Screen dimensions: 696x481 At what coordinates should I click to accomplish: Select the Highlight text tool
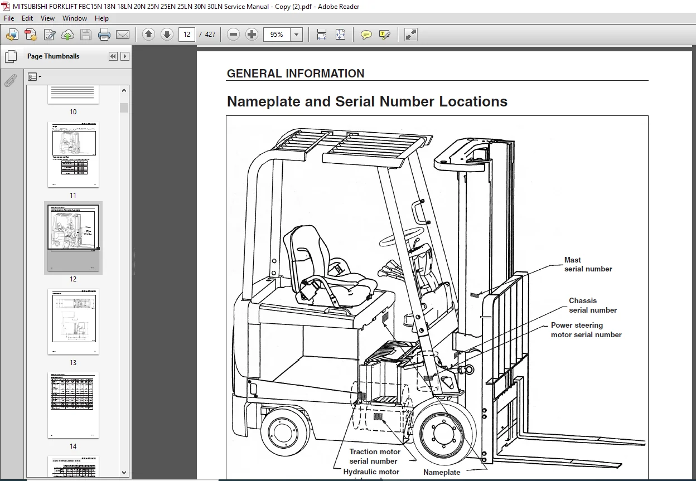tap(385, 35)
